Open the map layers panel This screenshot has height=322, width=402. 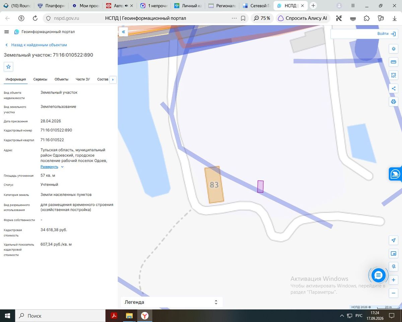pos(394,49)
